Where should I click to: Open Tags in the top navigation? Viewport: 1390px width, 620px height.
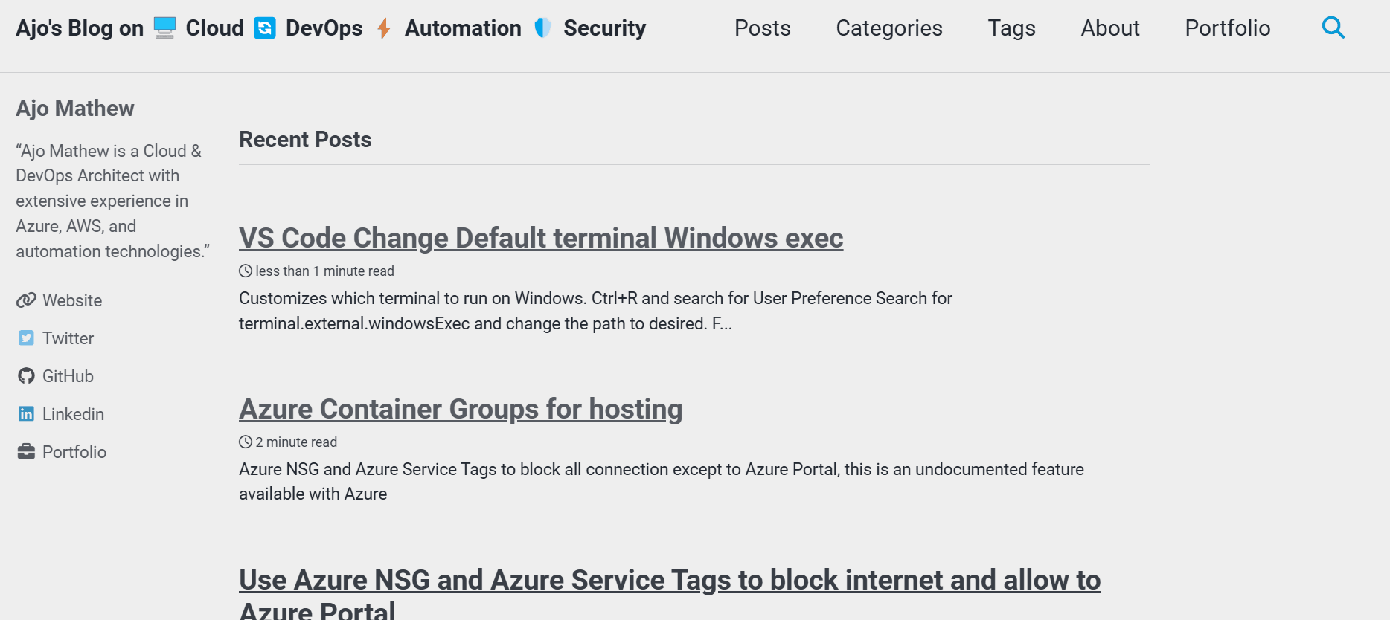click(1011, 28)
